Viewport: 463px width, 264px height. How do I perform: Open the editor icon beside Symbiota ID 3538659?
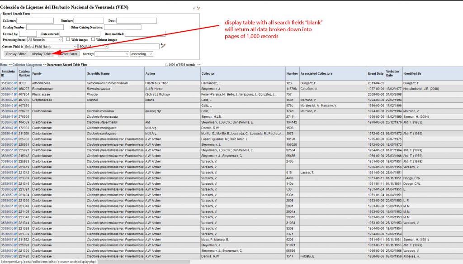click(15, 195)
